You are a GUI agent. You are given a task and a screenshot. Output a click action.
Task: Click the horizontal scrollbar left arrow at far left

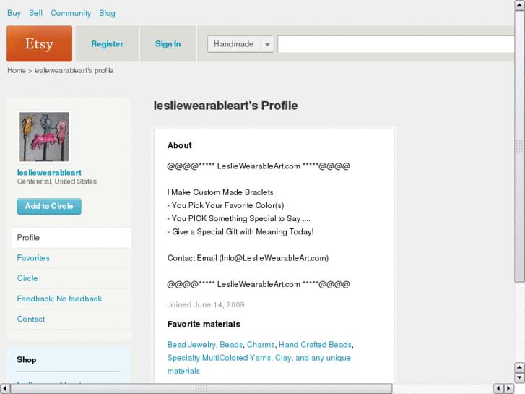tap(4, 389)
